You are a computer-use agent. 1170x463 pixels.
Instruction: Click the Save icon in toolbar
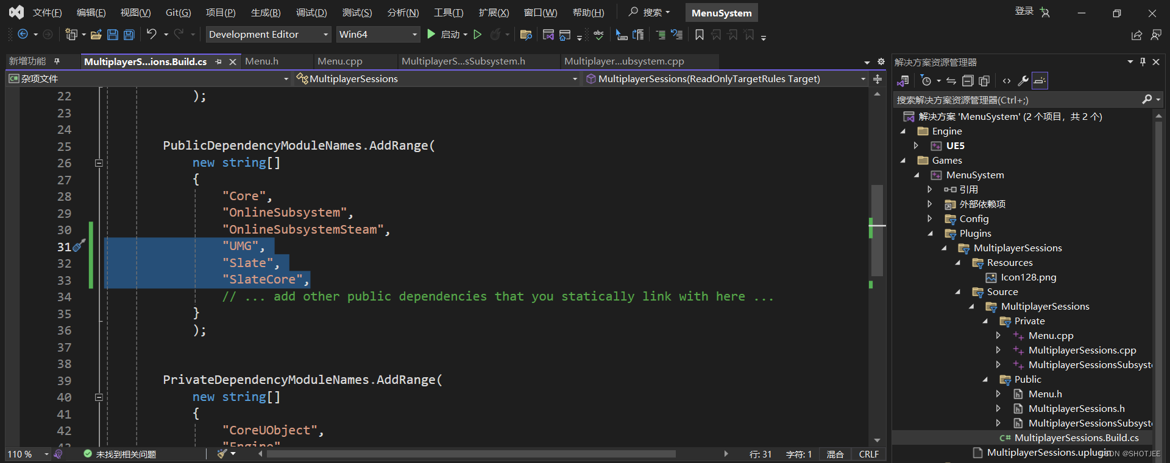point(113,35)
